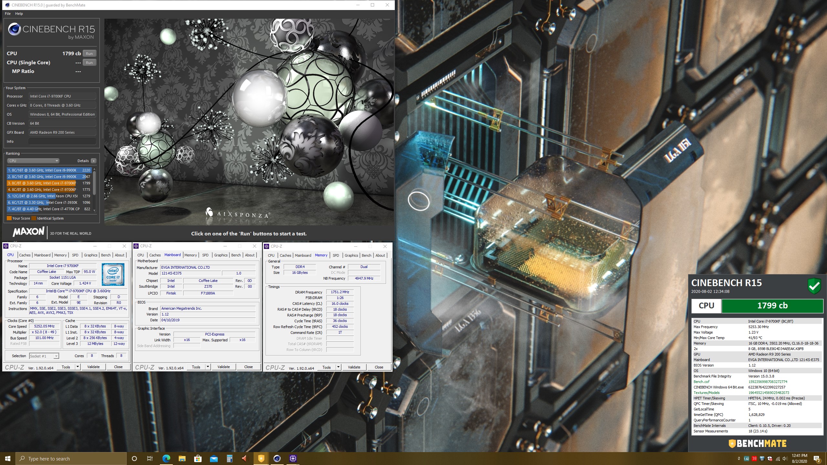The image size is (827, 465).
Task: Switch to SPD tab in CPU-Z Memory window
Action: click(x=336, y=255)
